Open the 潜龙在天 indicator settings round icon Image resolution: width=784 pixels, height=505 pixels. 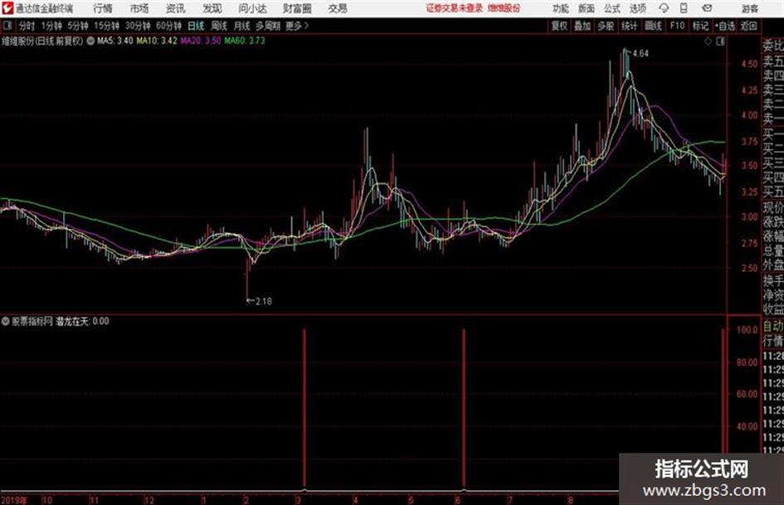pos(5,322)
